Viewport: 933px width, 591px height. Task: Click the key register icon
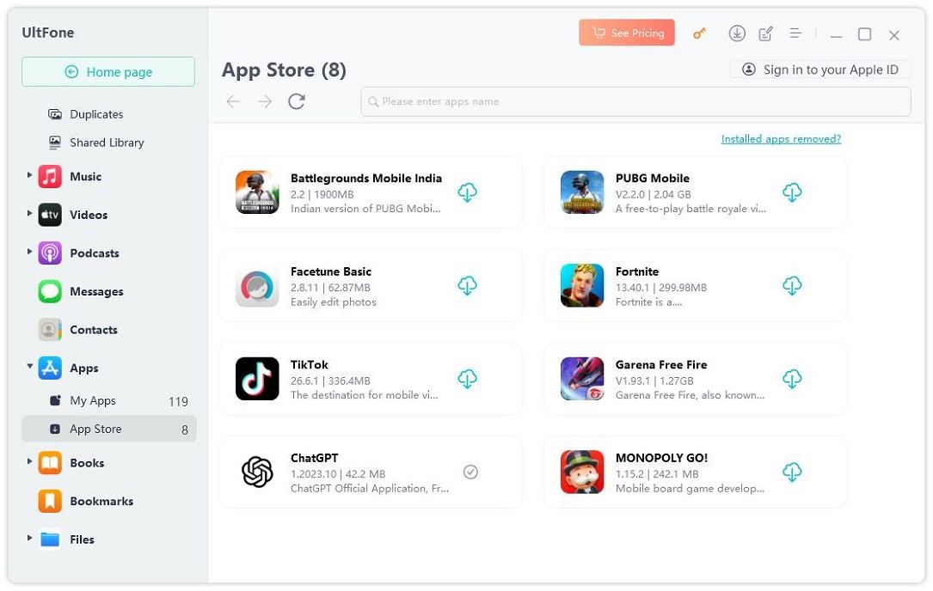(x=700, y=34)
